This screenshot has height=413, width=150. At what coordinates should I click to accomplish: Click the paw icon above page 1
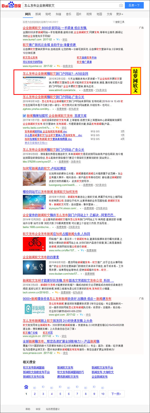(26, 387)
